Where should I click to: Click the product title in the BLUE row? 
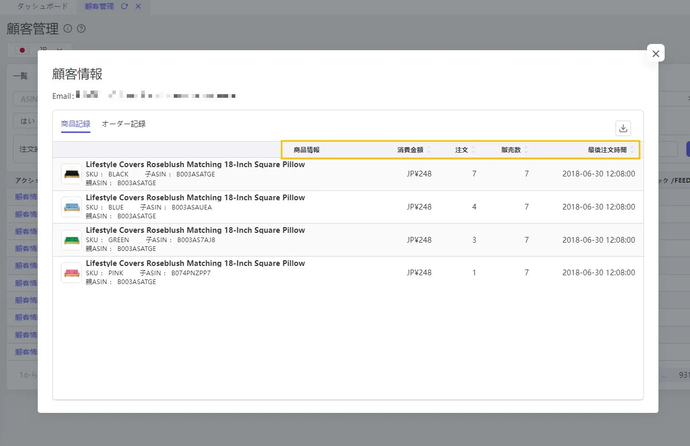[196, 198]
